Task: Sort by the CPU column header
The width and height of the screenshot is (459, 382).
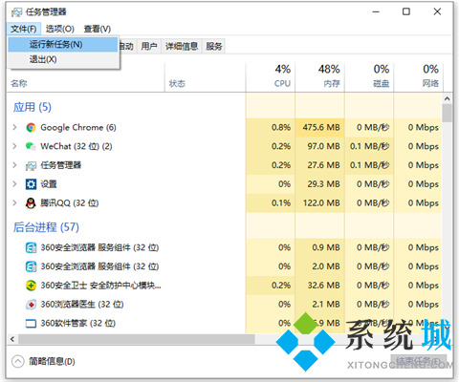Action: (x=282, y=76)
